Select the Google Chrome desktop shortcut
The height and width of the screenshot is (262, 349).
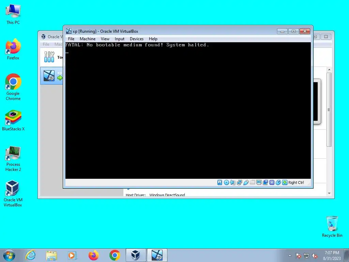click(13, 87)
